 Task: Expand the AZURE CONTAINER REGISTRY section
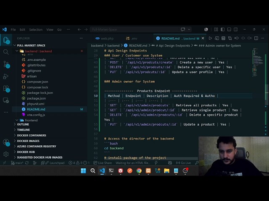(37, 146)
